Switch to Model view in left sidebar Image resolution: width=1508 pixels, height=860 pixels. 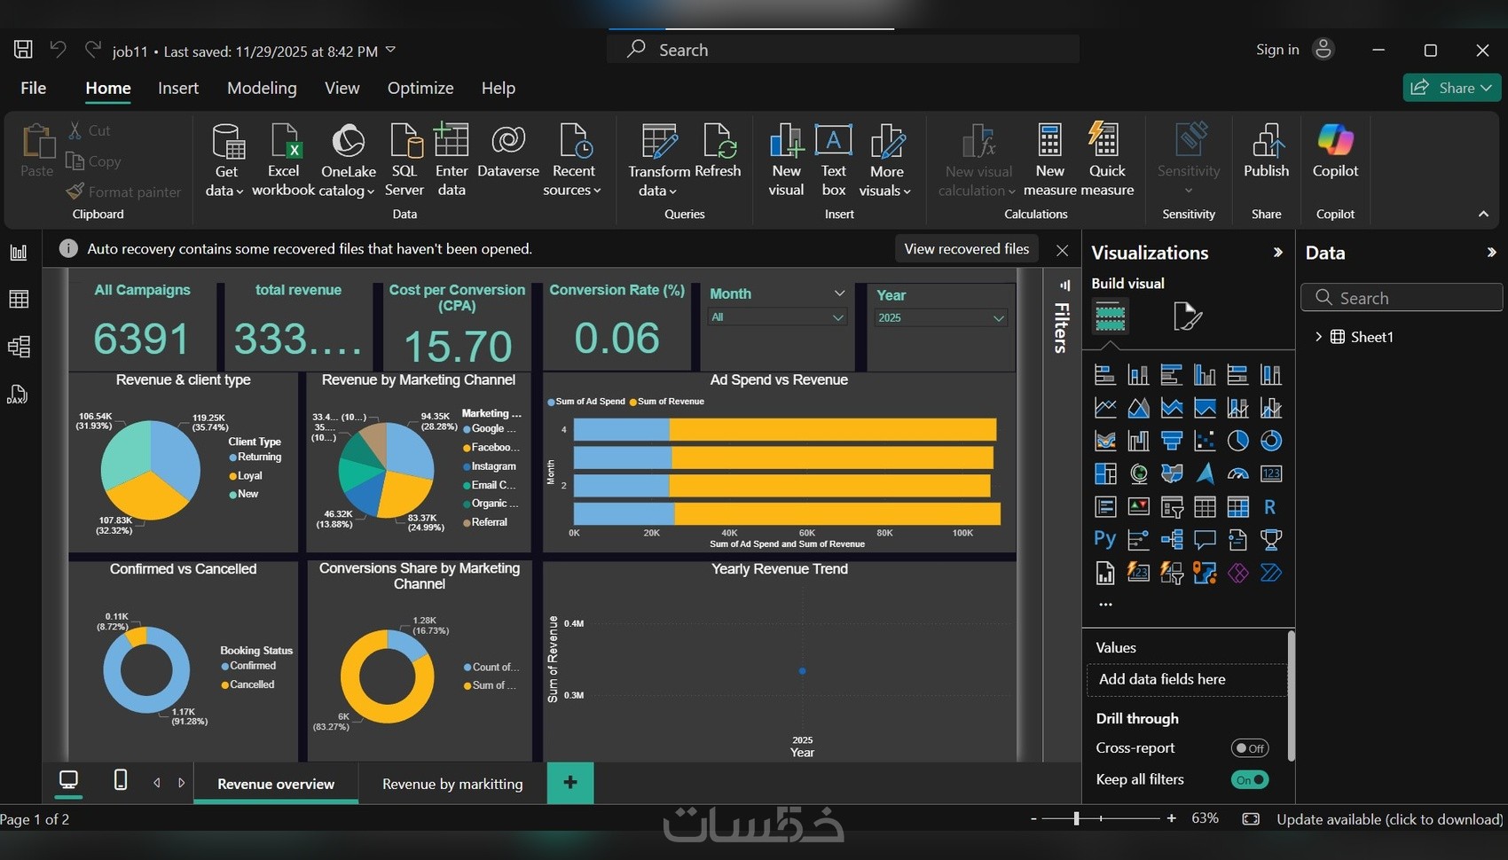19,347
